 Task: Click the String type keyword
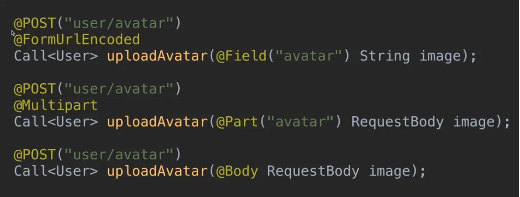click(x=385, y=56)
